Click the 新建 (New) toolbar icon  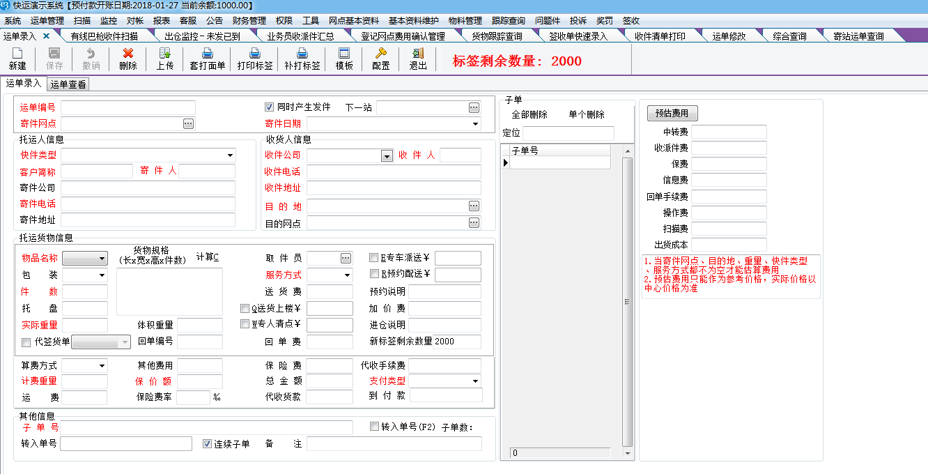[17, 53]
